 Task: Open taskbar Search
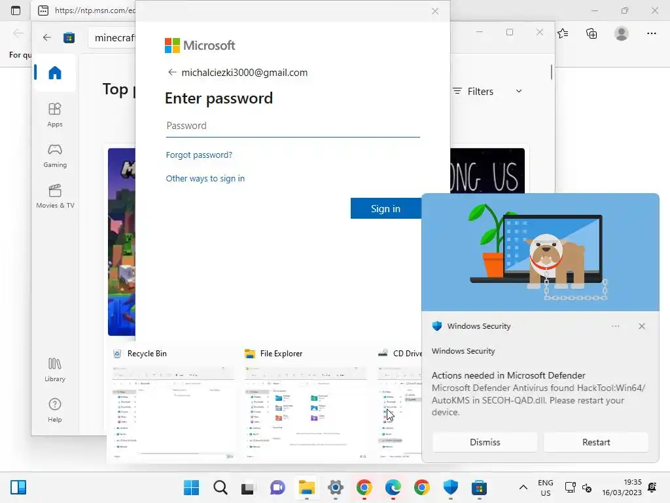point(220,487)
